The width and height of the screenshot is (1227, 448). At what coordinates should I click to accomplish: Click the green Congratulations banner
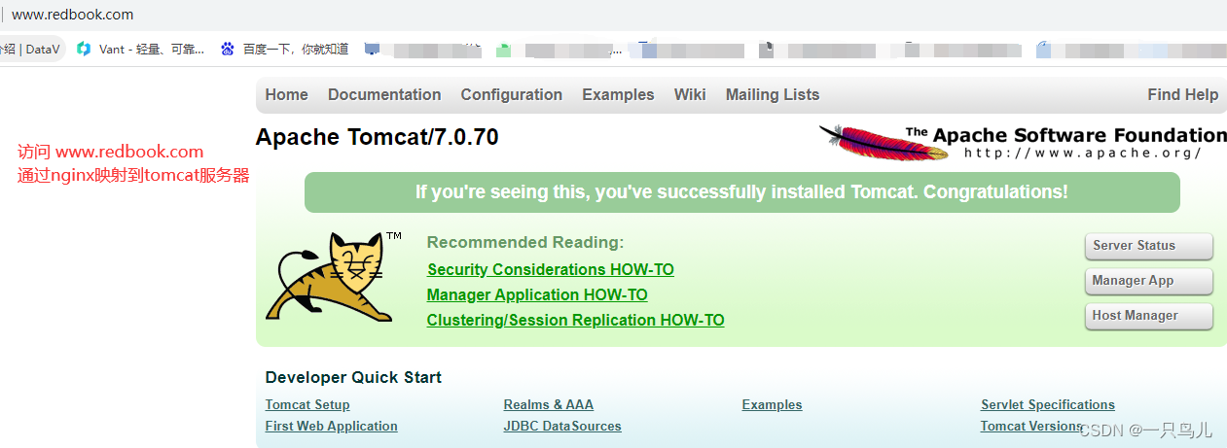[741, 192]
